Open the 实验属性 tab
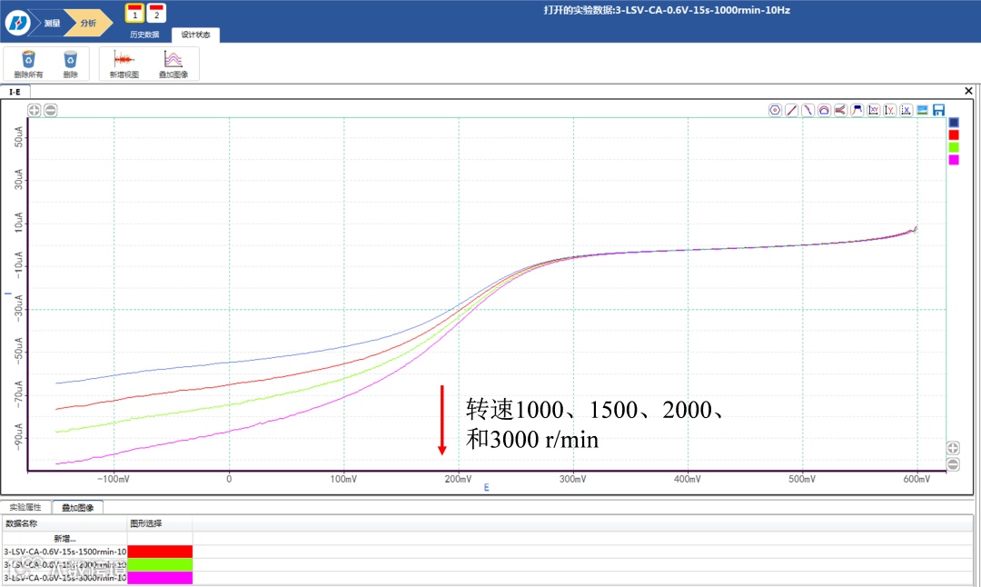981x587 pixels. [25, 508]
